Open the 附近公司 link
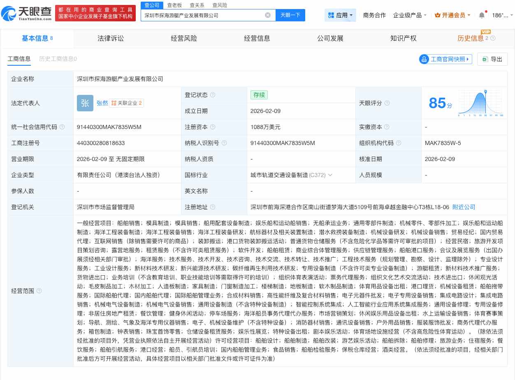The width and height of the screenshot is (515, 380). click(x=464, y=207)
